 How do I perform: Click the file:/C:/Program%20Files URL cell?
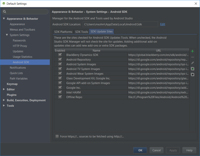click(x=158, y=97)
